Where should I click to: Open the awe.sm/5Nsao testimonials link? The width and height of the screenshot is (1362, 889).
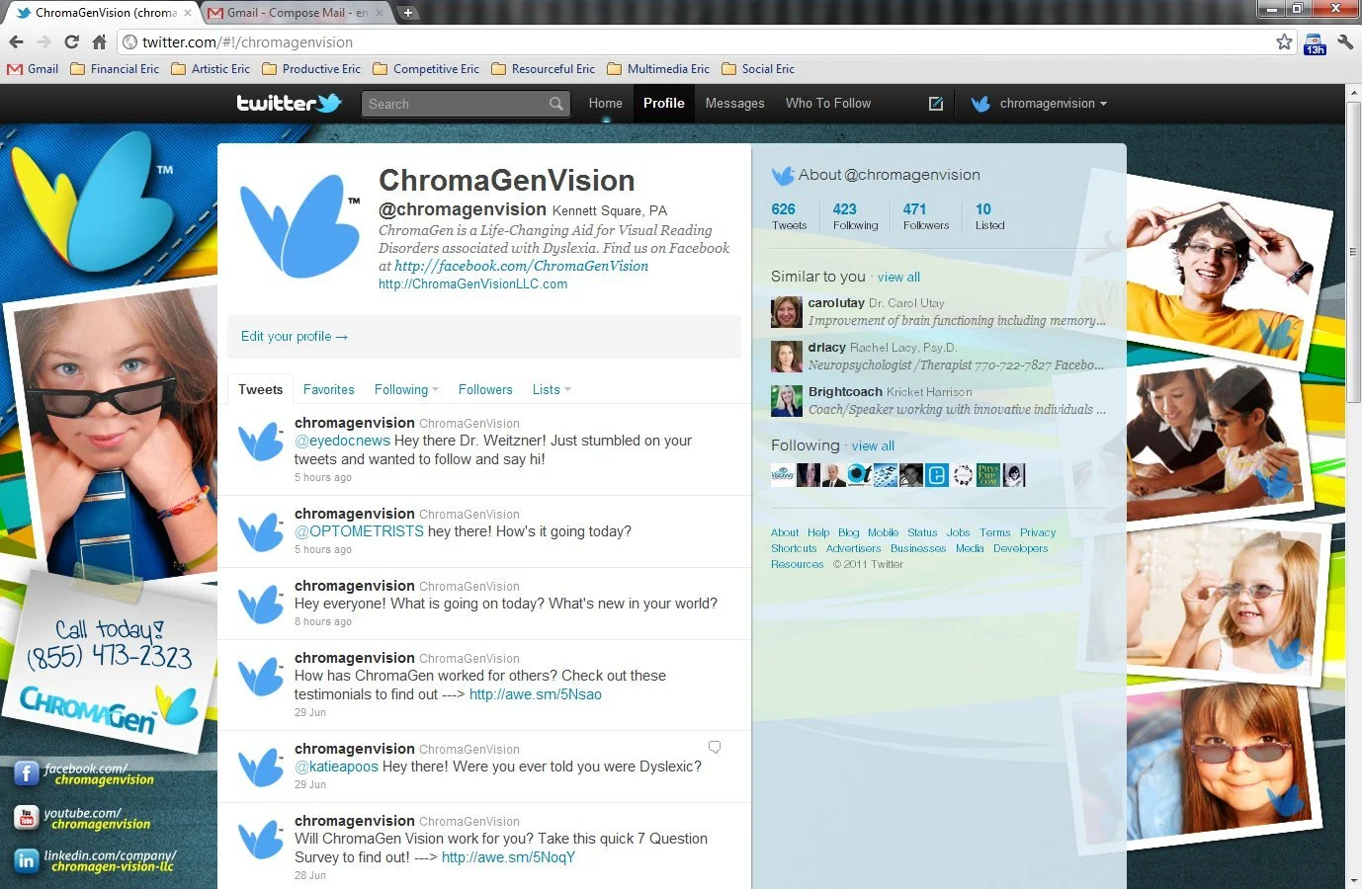click(535, 694)
